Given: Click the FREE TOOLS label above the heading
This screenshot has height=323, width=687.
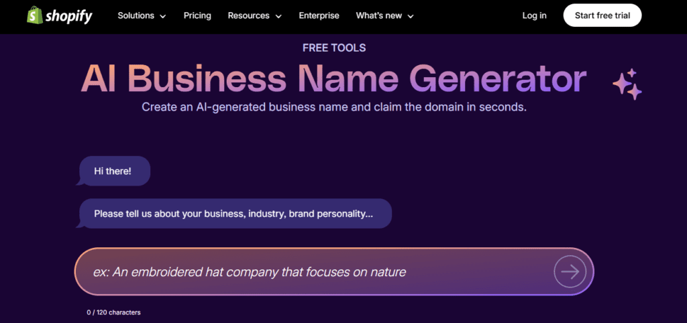Looking at the screenshot, I should (x=334, y=48).
